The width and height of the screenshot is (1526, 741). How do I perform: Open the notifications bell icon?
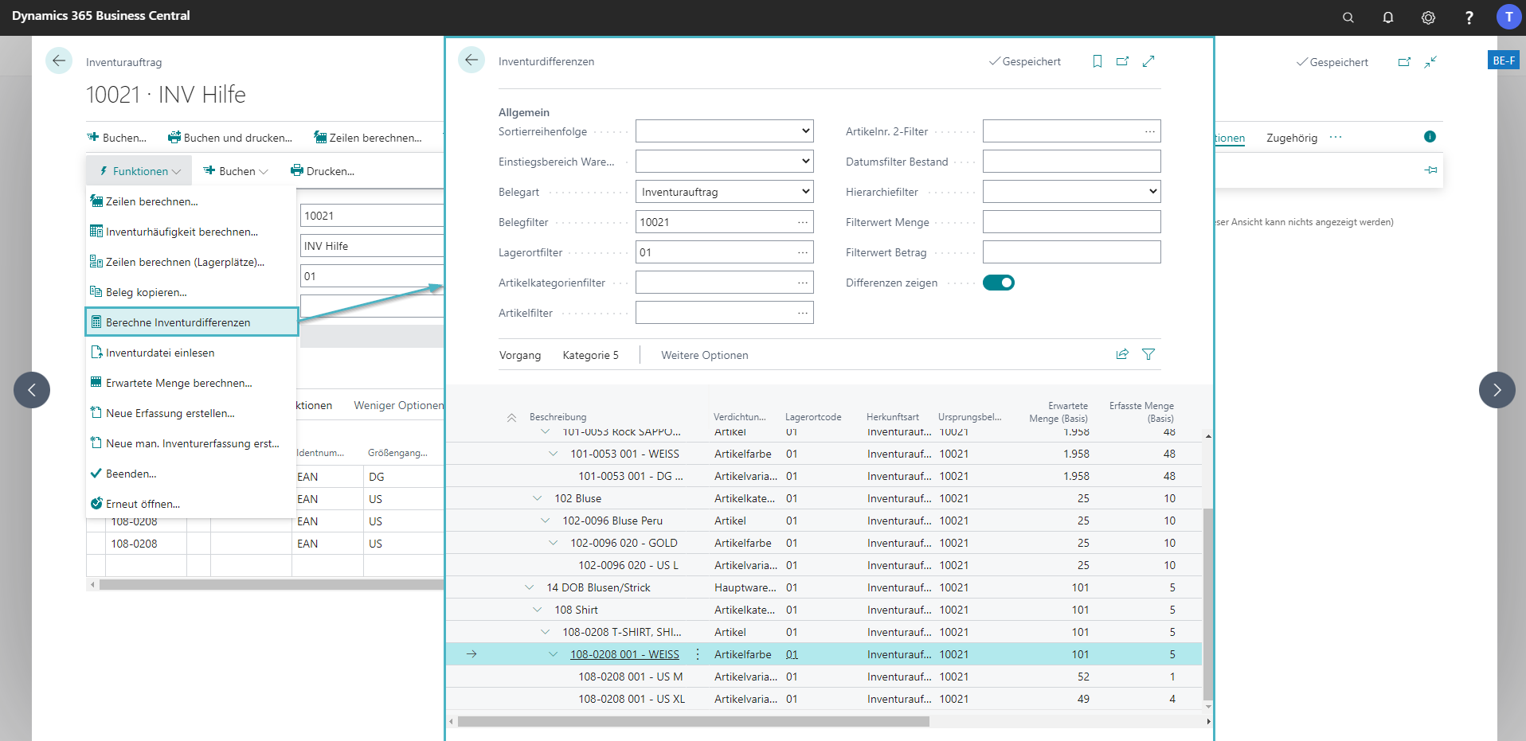(1387, 18)
